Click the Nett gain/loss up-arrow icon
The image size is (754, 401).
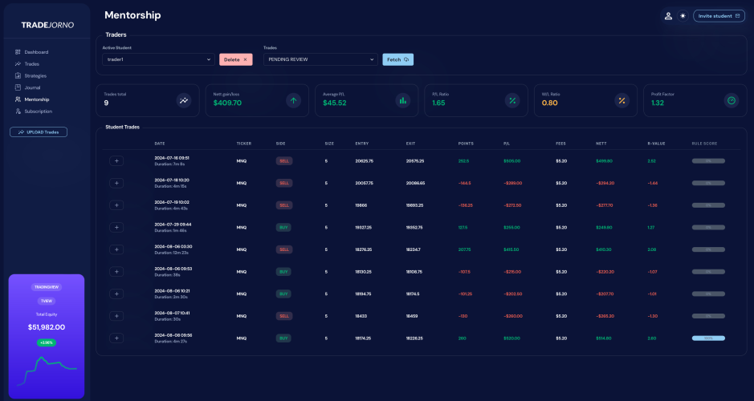pyautogui.click(x=293, y=100)
